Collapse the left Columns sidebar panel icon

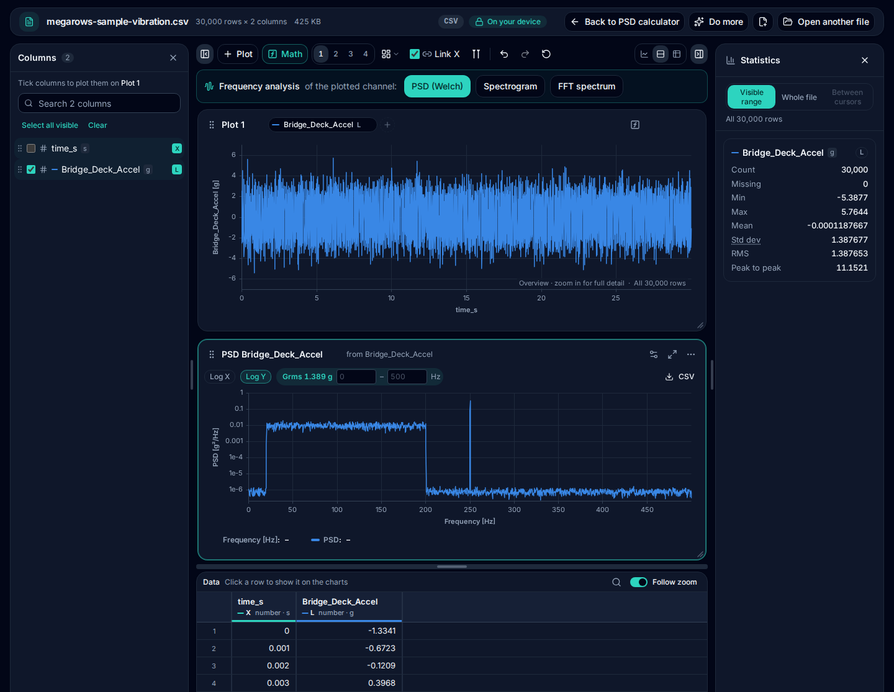[205, 54]
